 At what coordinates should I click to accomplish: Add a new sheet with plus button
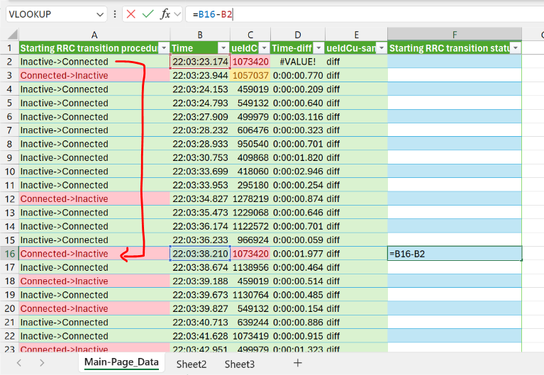[x=298, y=363]
